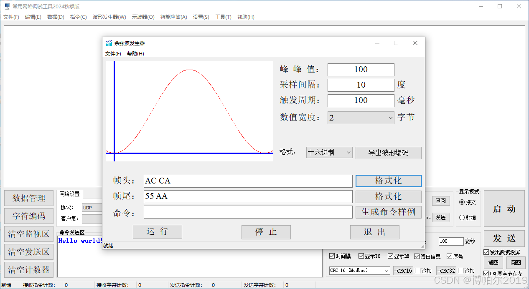Open the 示波器(O) menu
Screen dimensions: 529x289
(143, 17)
